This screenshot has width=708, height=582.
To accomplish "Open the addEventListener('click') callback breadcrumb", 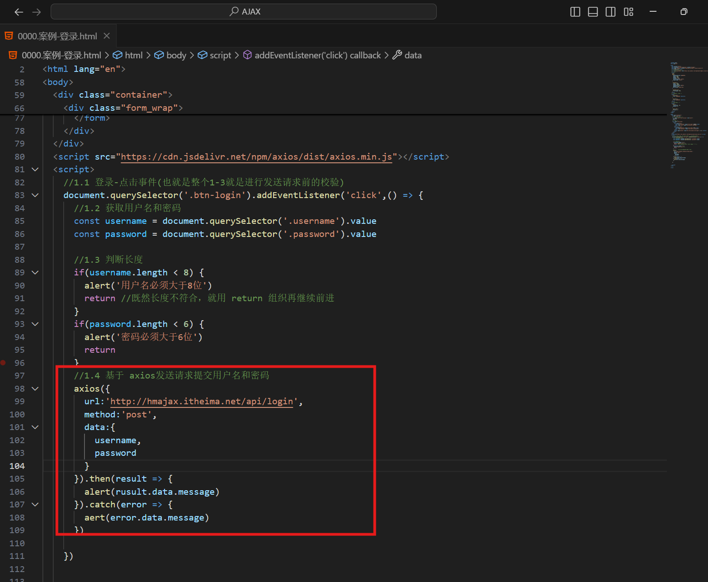I will coord(318,55).
